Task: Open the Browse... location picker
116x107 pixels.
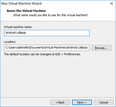Action: tap(101, 48)
